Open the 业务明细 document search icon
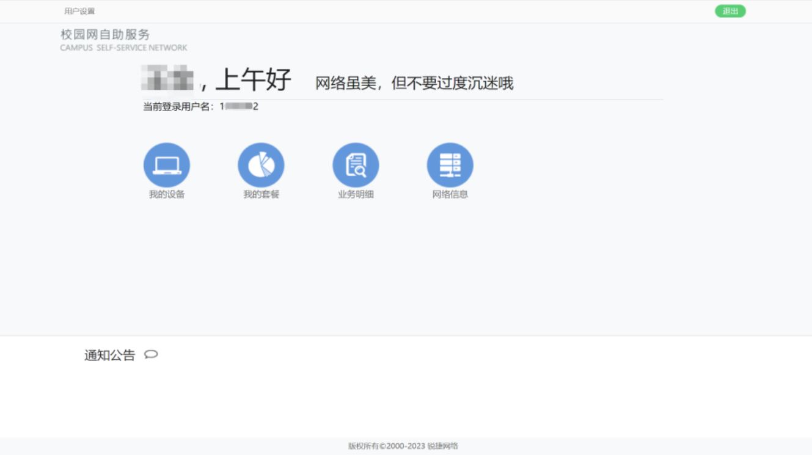The width and height of the screenshot is (812, 455). 356,165
